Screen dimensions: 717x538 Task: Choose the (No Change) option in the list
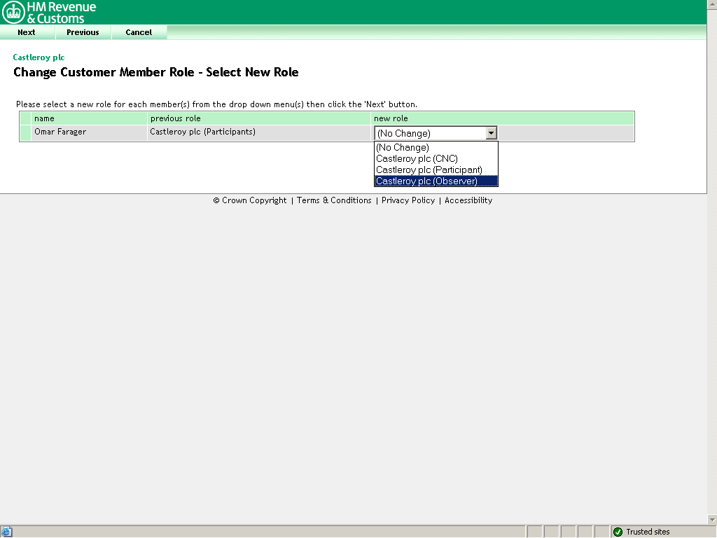pyautogui.click(x=403, y=148)
